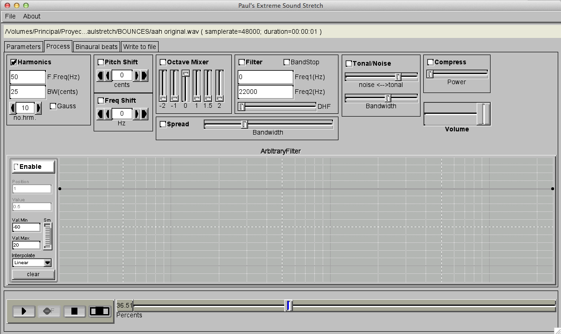Click the pause button beside stop

click(x=100, y=311)
